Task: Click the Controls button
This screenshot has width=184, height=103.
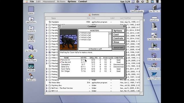Action: click(118, 38)
